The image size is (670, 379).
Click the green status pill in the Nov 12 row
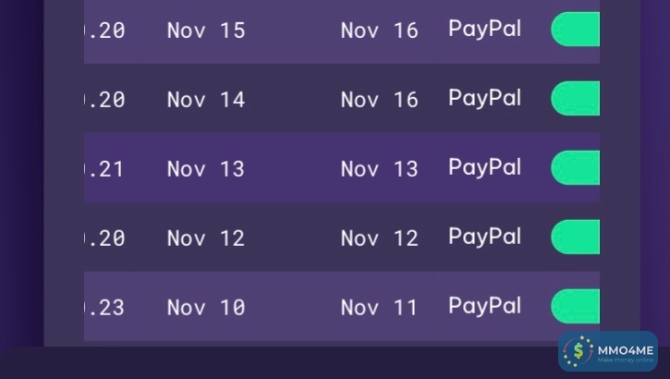(x=575, y=237)
